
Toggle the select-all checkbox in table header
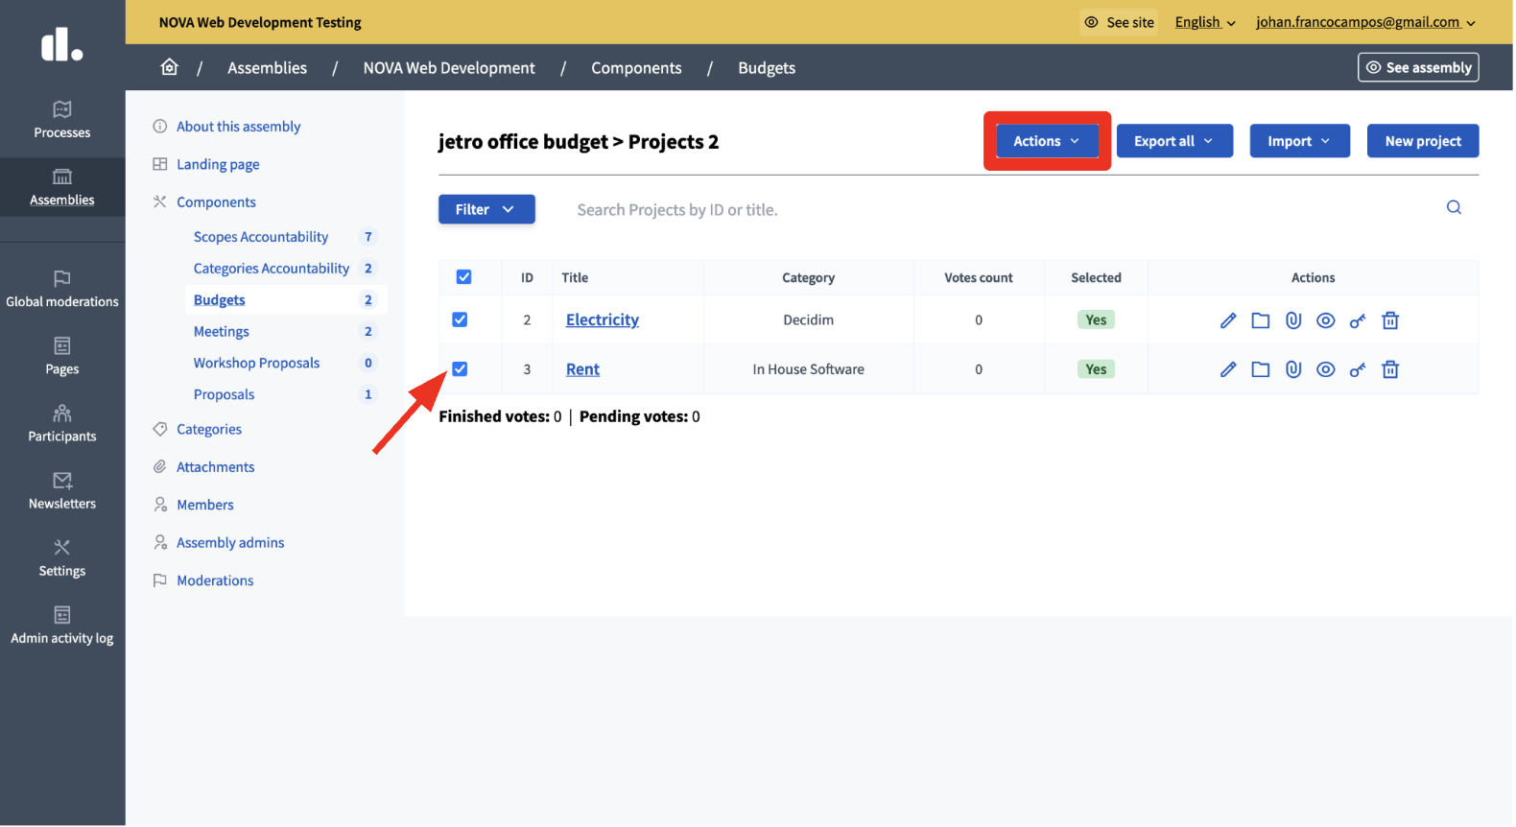pyautogui.click(x=463, y=277)
